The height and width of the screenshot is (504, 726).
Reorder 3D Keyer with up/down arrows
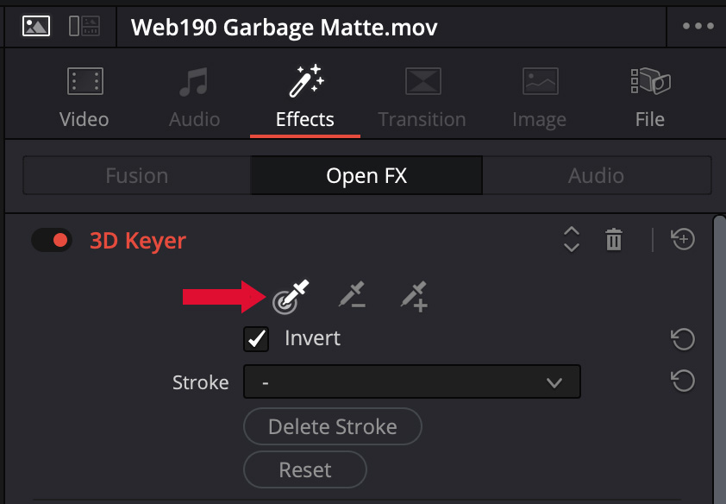(x=571, y=240)
